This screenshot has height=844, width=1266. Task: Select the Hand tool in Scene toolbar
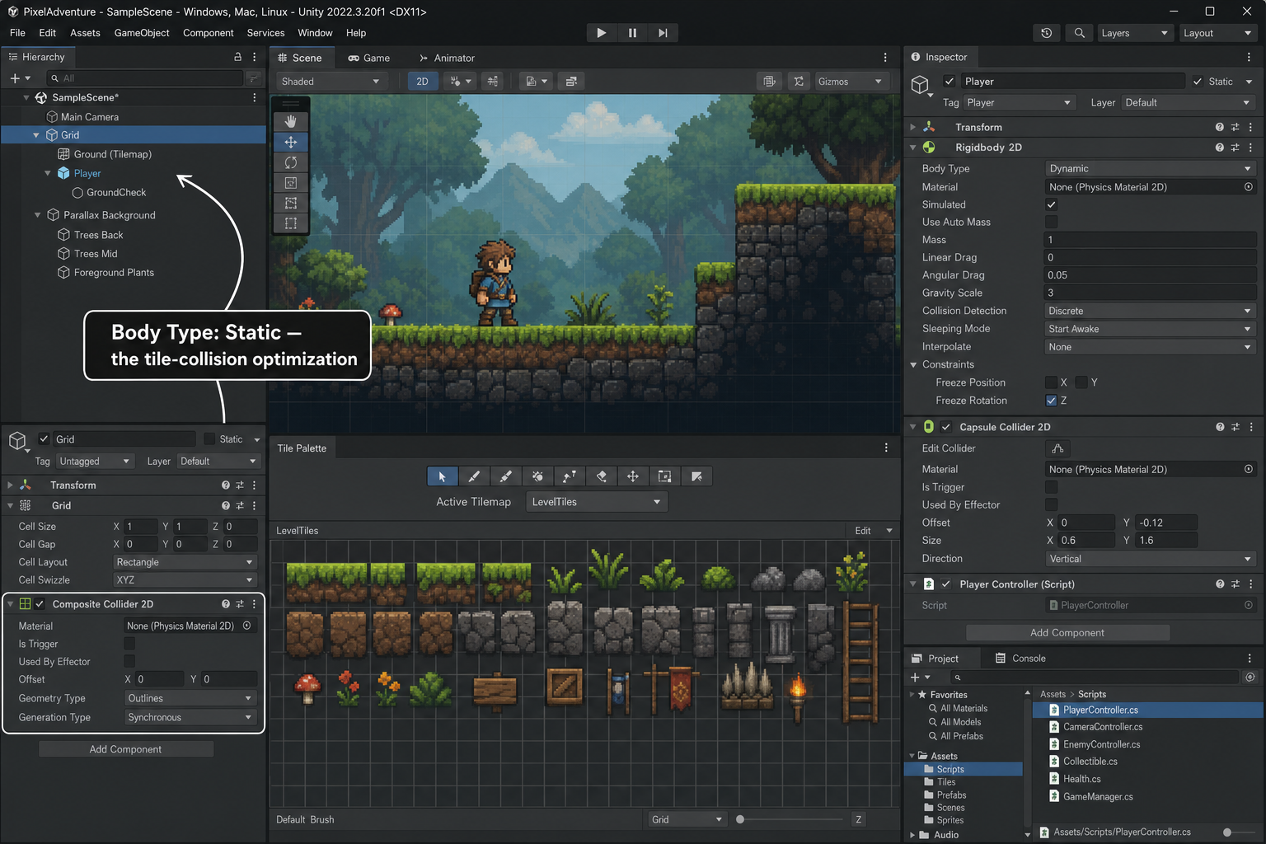[x=291, y=121]
